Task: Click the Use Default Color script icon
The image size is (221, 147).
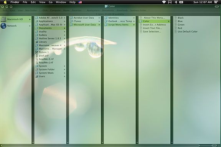Action: click(x=176, y=32)
